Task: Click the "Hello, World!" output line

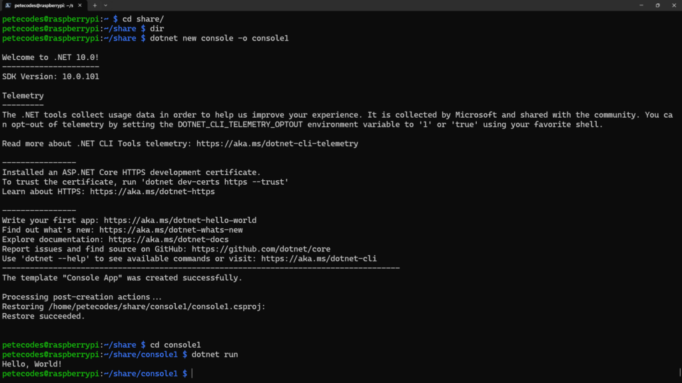Action: pyautogui.click(x=32, y=364)
